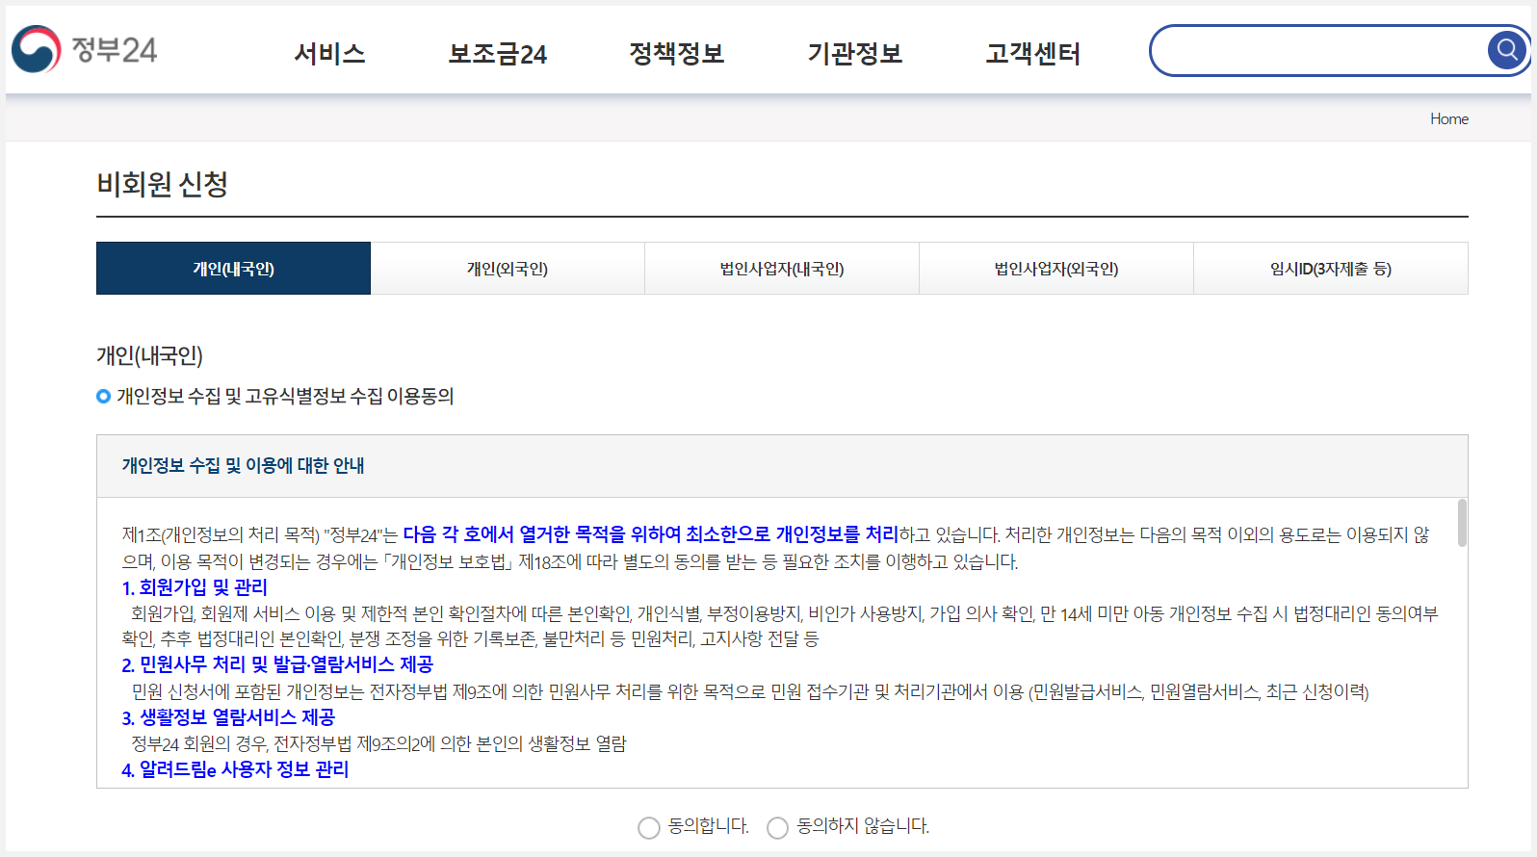Select the 동의하지 않습니다 radio button
1537x857 pixels.
[777, 827]
